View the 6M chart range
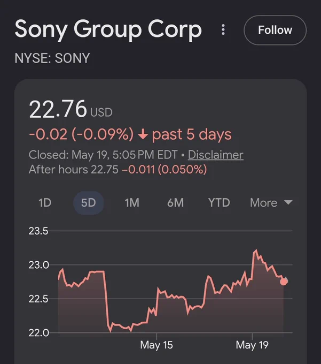 (175, 203)
